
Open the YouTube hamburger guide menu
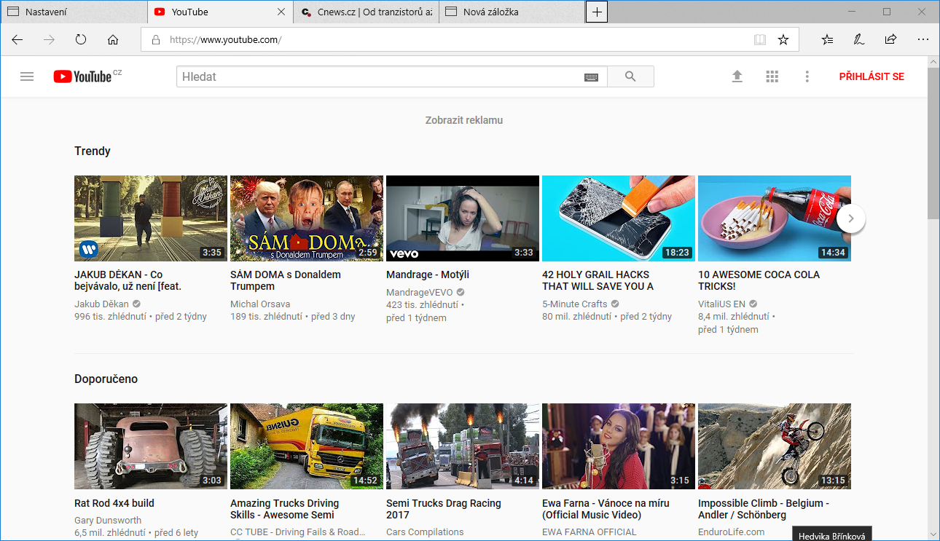(x=27, y=76)
